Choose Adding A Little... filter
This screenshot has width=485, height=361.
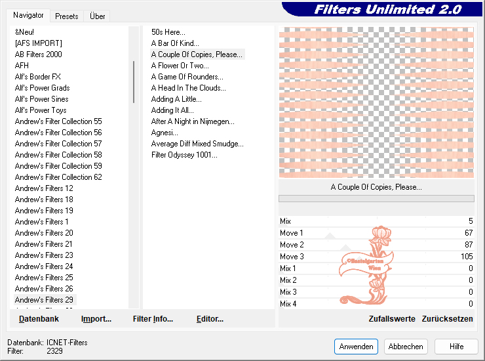[176, 99]
